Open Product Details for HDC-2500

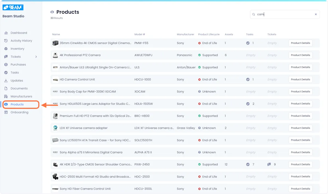click(x=300, y=177)
